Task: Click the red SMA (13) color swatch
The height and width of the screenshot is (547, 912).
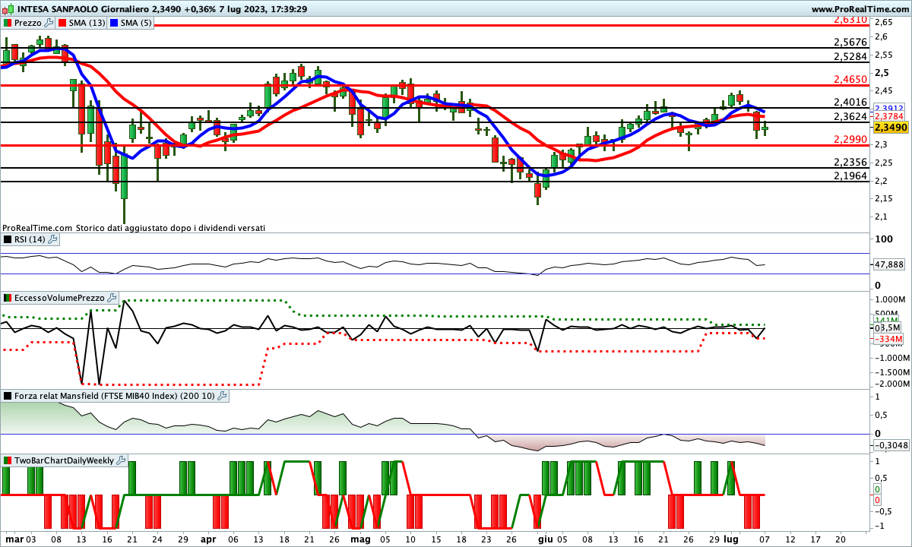Action: (x=63, y=23)
